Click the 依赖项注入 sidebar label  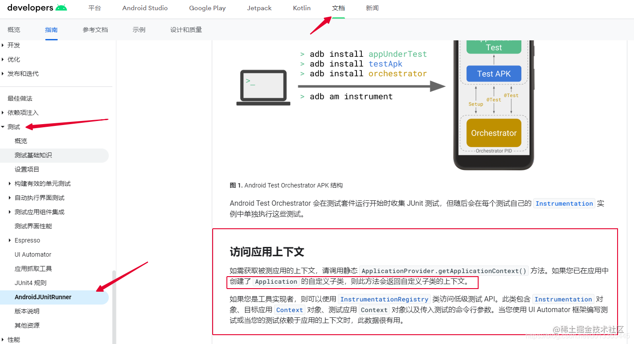coord(23,113)
